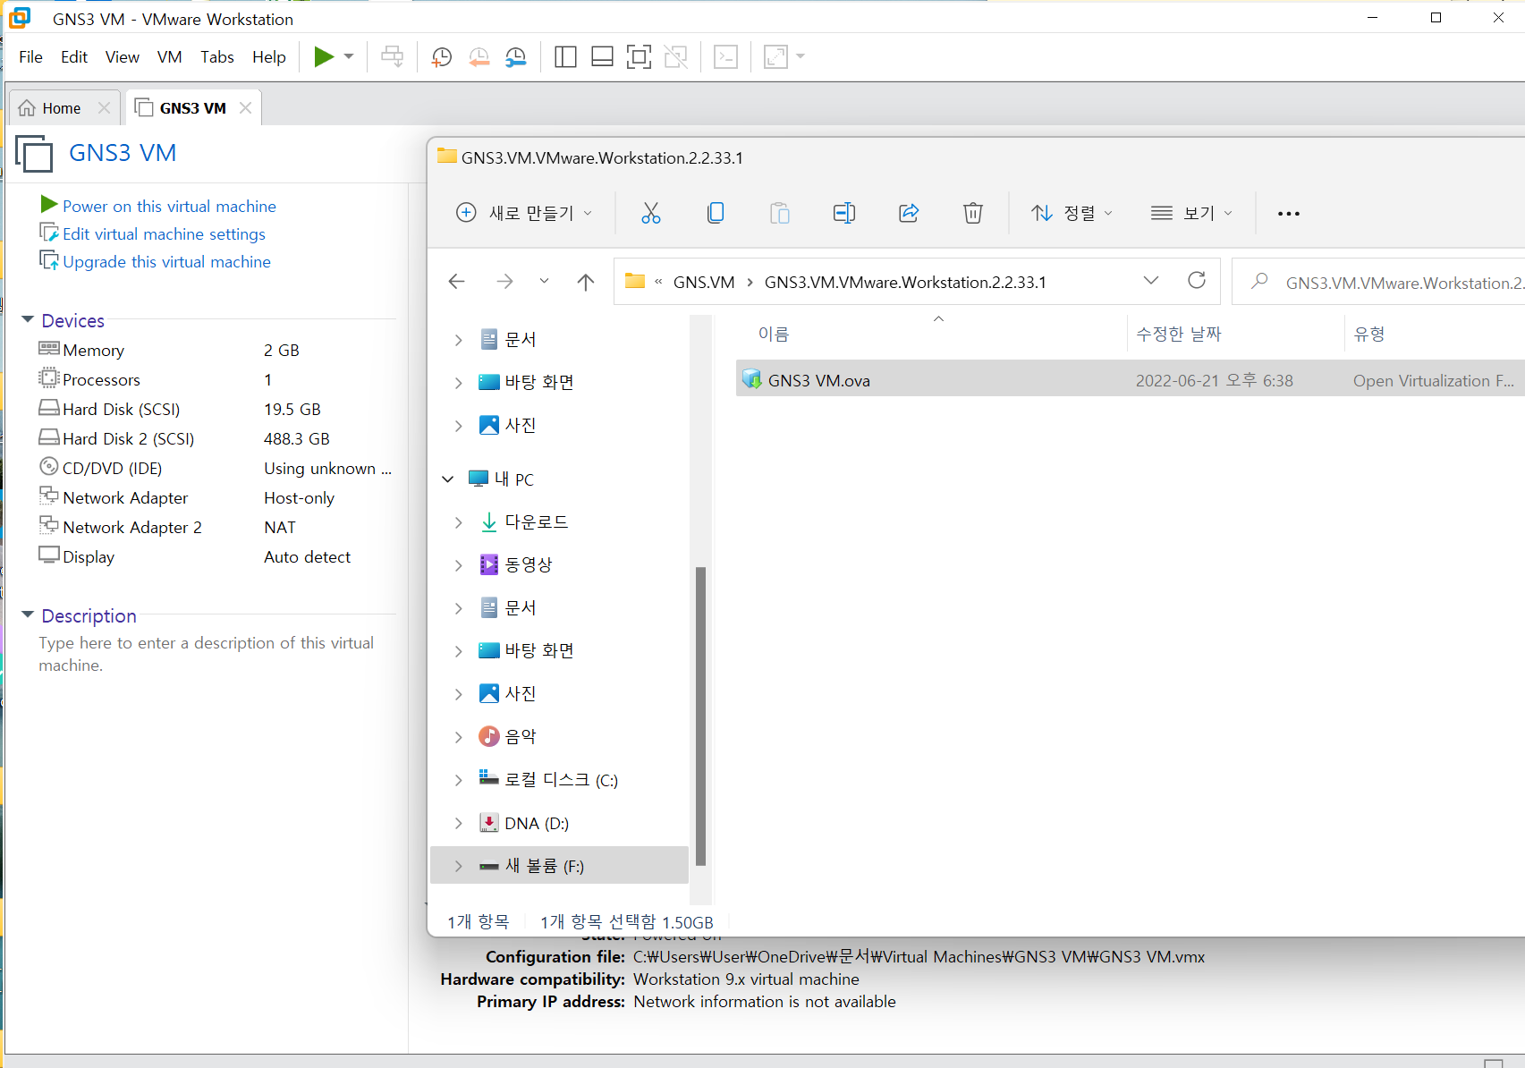Open the snapshot manager icon
The image size is (1525, 1068).
point(516,57)
